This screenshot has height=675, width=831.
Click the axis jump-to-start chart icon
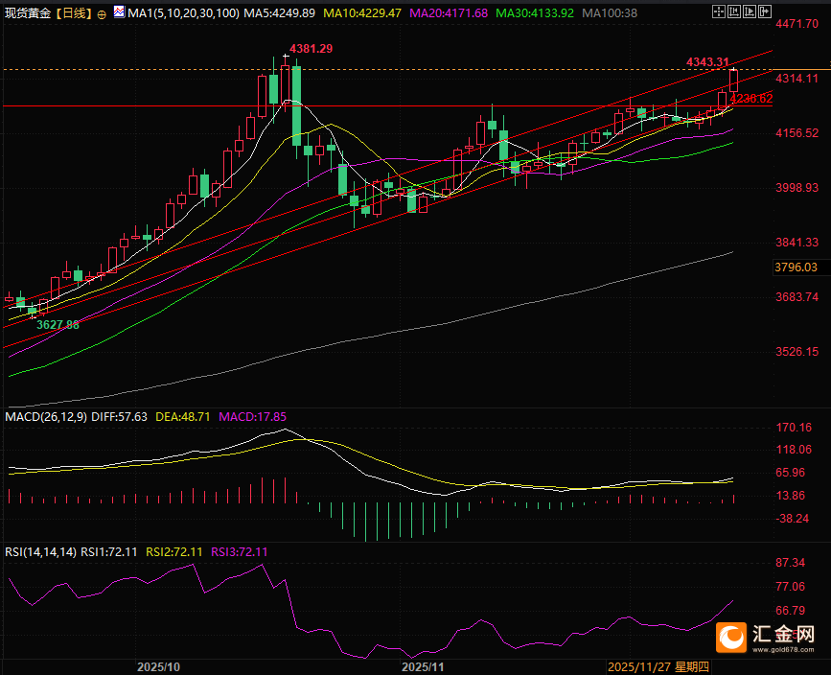734,12
